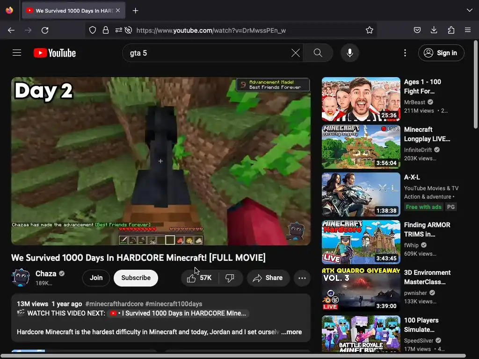Open A-X-L movie title
479x359 pixels.
click(412, 177)
